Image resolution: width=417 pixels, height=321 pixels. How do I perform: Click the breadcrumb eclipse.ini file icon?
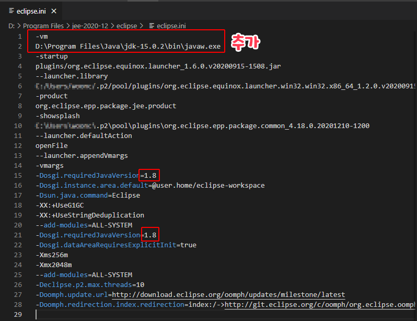(152, 26)
